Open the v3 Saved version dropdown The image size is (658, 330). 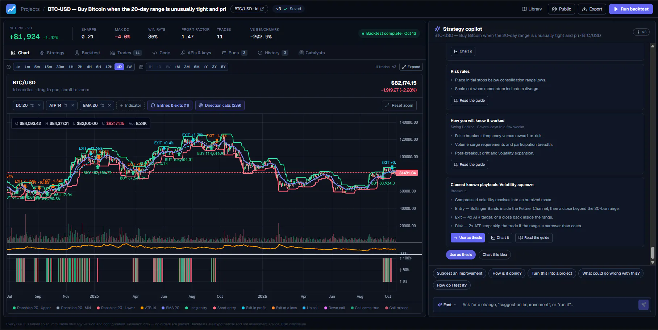[x=289, y=9]
